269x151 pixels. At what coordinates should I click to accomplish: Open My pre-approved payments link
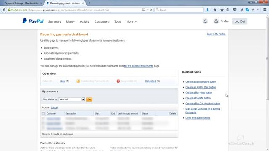click(139, 66)
